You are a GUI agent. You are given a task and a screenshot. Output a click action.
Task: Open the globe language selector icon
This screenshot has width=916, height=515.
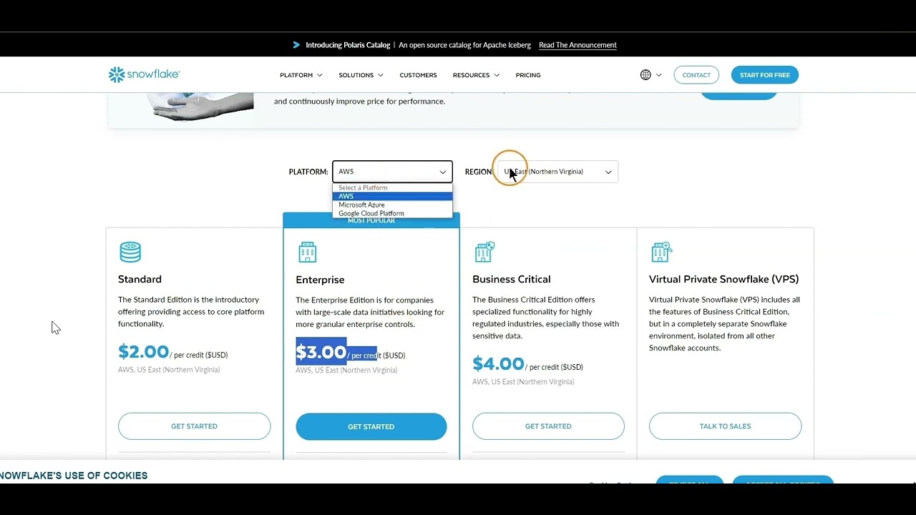pos(645,75)
